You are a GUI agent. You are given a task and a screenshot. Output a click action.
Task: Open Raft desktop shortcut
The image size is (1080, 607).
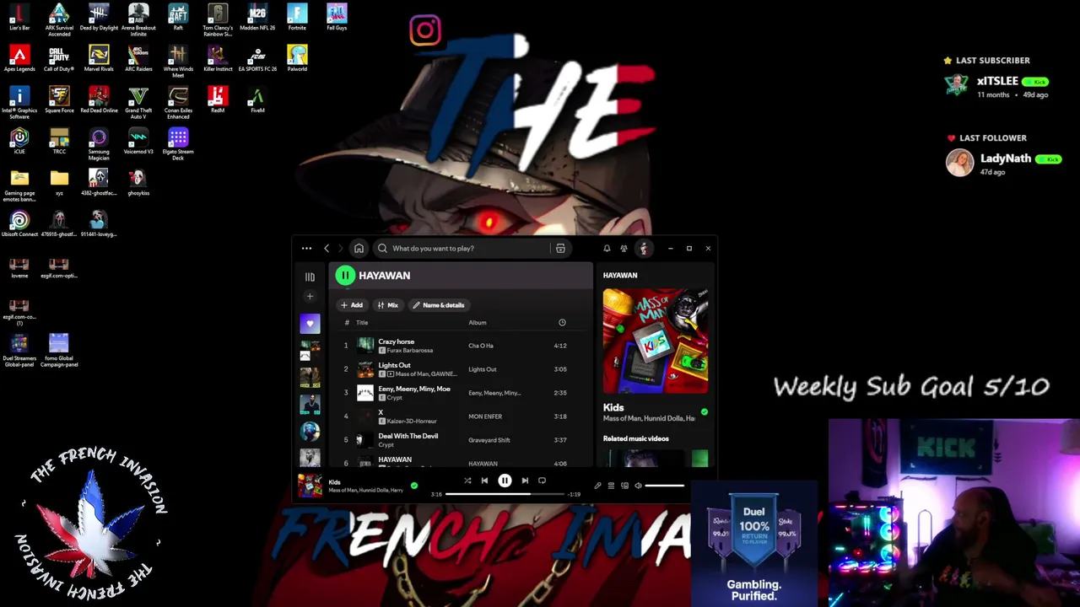tap(178, 17)
